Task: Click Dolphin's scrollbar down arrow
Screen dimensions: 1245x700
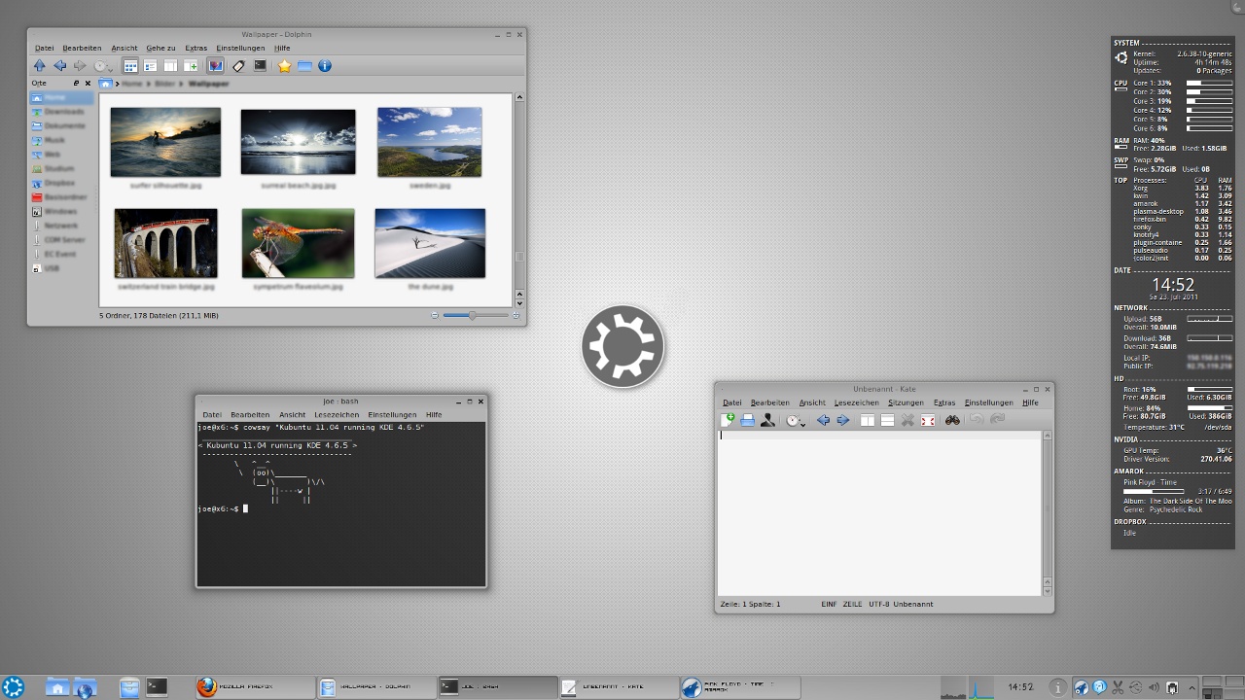Action: [x=519, y=302]
